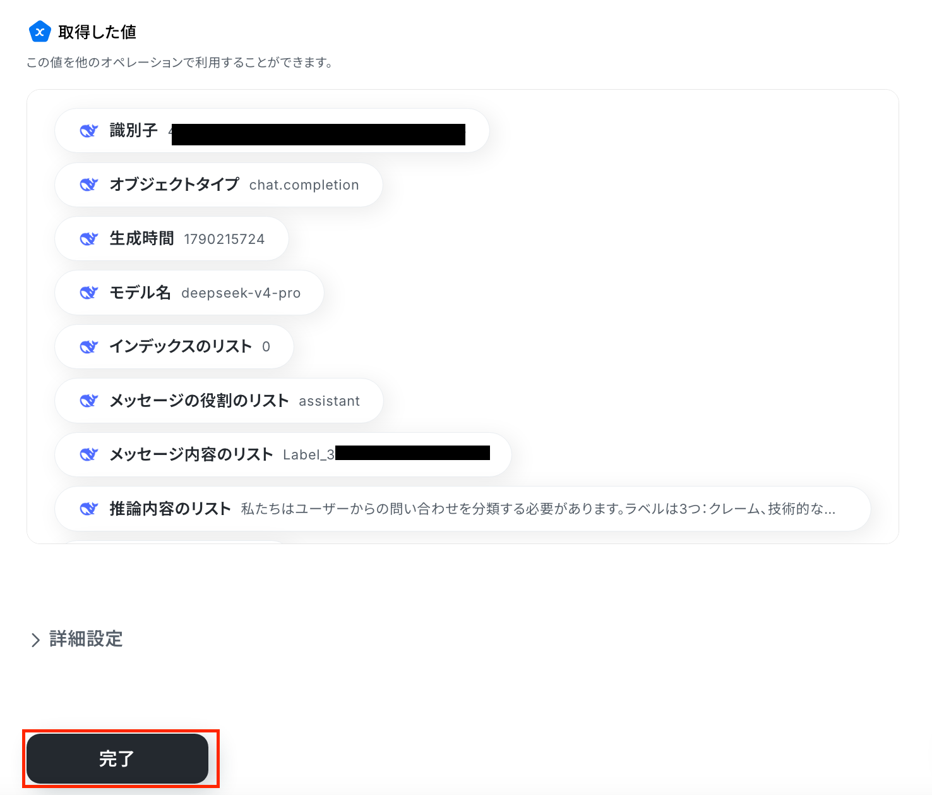Select the 識別子 value pill
The height and width of the screenshot is (795, 932).
pos(272,131)
